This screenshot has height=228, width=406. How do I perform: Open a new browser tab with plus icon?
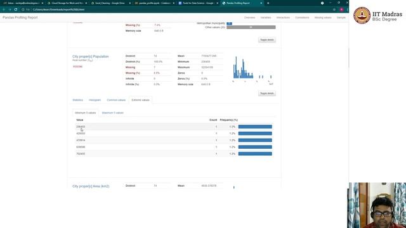click(268, 3)
